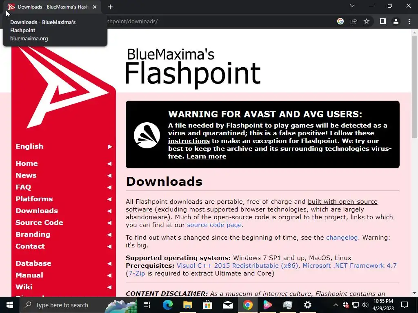Launch Microsoft Edge from taskbar
The width and height of the screenshot is (418, 313).
(168, 305)
